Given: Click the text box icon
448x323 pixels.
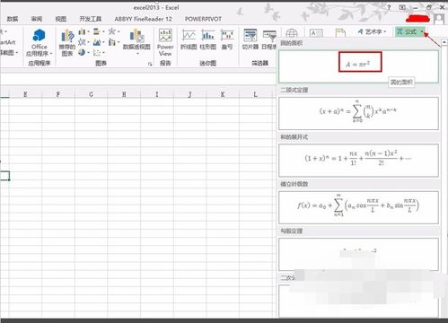Looking at the screenshot, I should tap(316, 33).
